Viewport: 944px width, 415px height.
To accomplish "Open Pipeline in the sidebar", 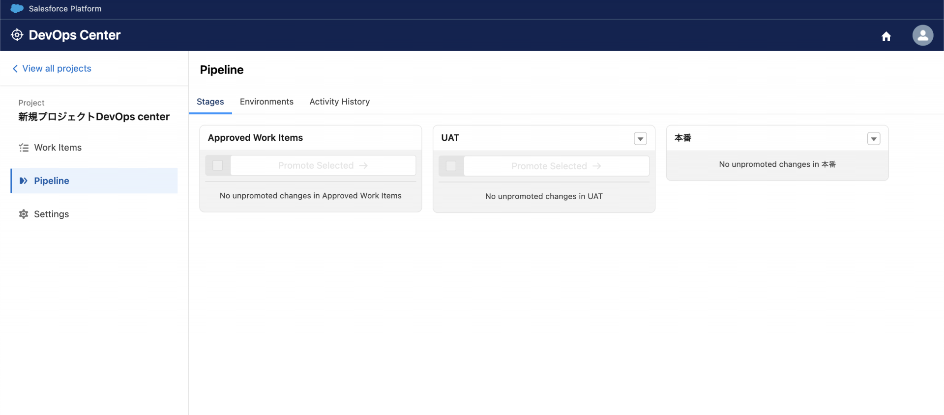I will point(94,181).
